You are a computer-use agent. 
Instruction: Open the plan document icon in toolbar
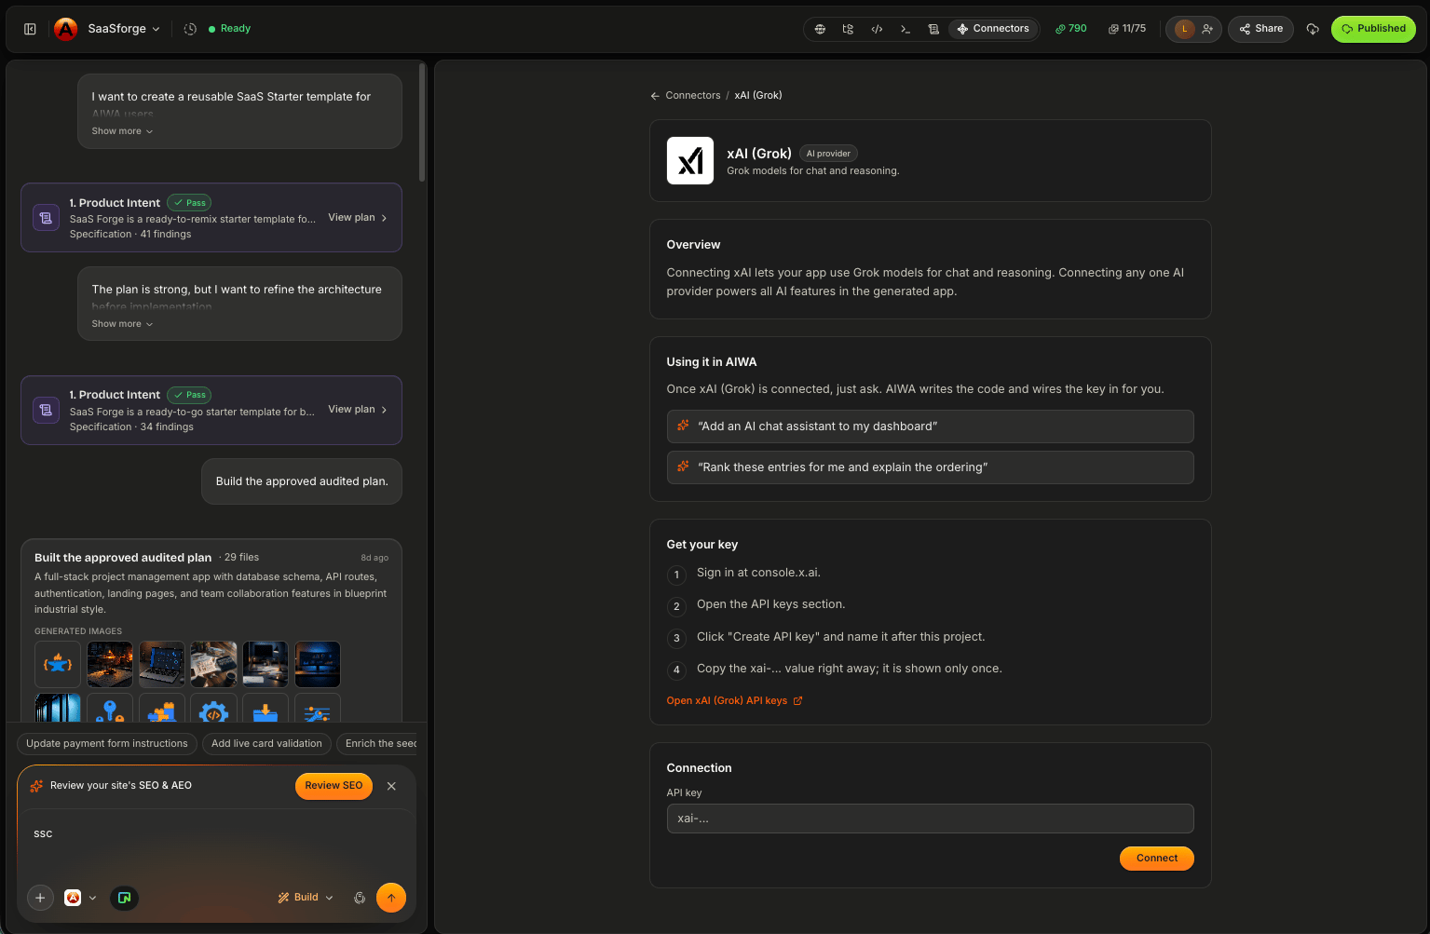point(933,29)
